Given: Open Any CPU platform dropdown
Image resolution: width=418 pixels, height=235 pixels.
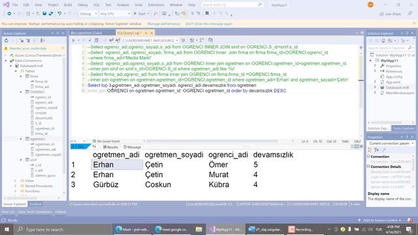Looking at the screenshot, I should click(115, 14).
